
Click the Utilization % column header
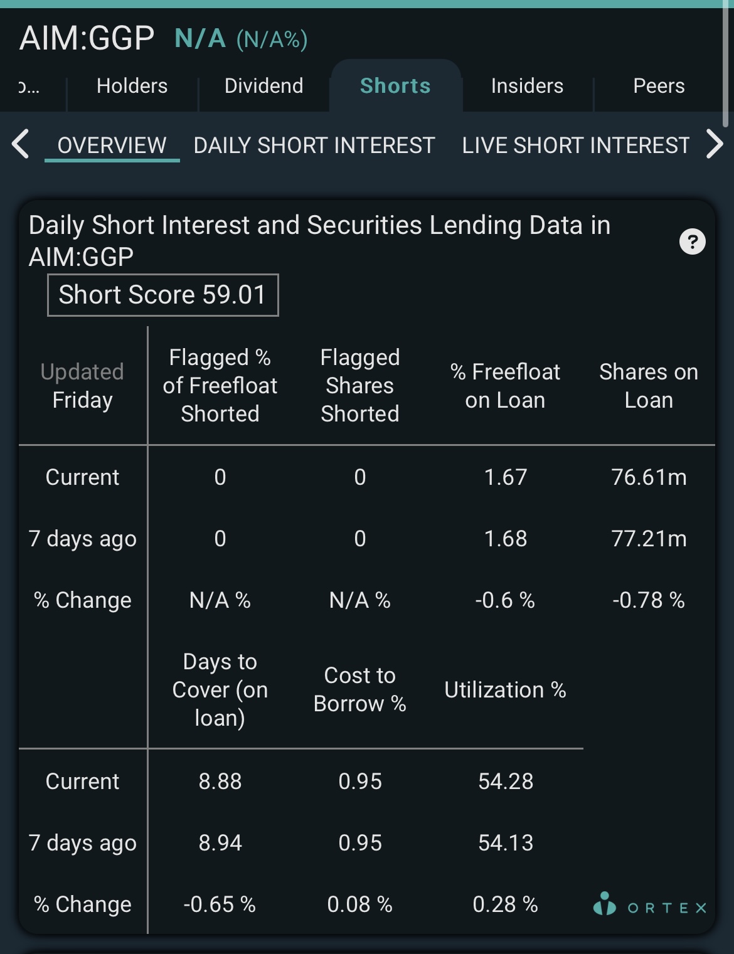coord(506,690)
